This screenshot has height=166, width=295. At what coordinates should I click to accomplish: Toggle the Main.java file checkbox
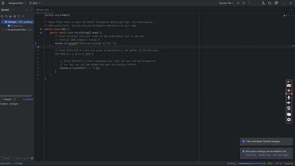point(9,26)
